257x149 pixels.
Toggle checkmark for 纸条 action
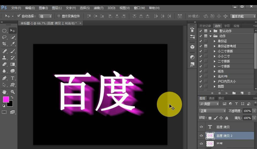(x=201, y=71)
